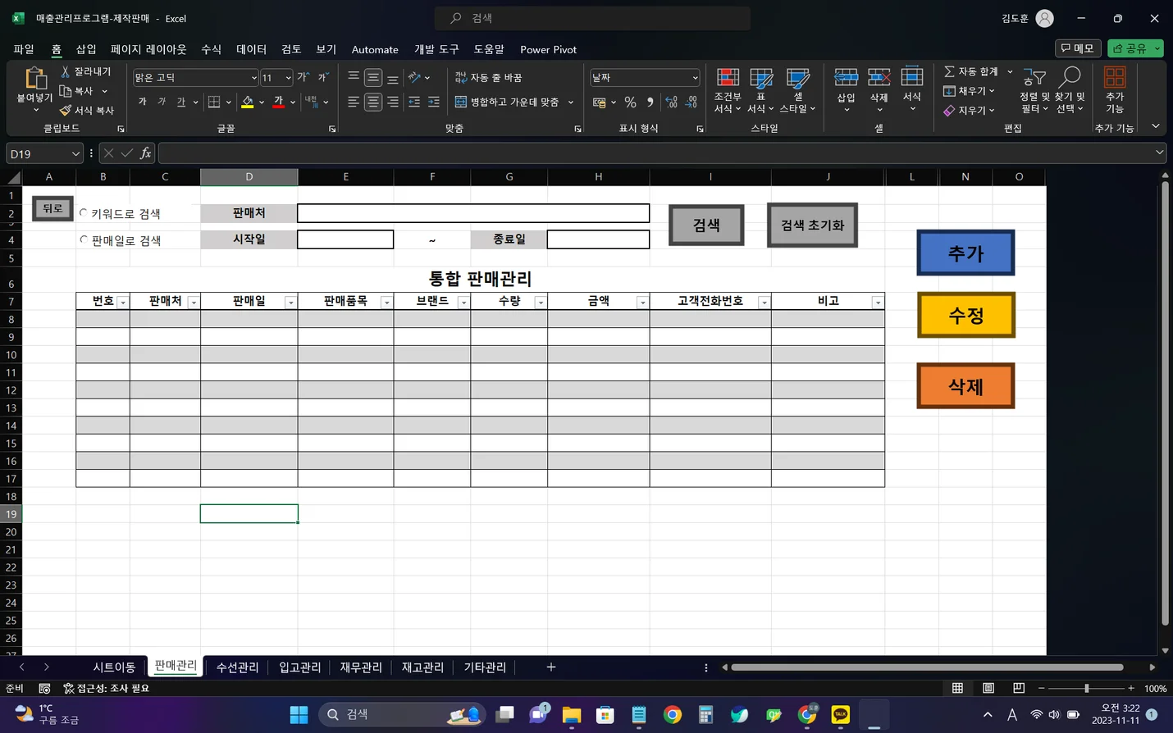This screenshot has height=733, width=1173.
Task: Click the increase indent icon
Action: click(434, 102)
